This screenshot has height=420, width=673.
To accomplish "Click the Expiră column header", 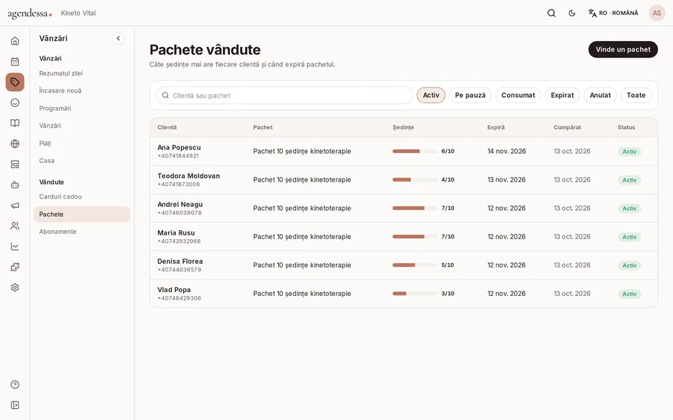I will coord(496,127).
